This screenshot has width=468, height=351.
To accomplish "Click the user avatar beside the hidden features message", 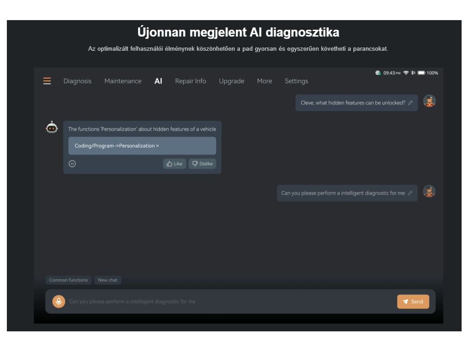I will 429,101.
